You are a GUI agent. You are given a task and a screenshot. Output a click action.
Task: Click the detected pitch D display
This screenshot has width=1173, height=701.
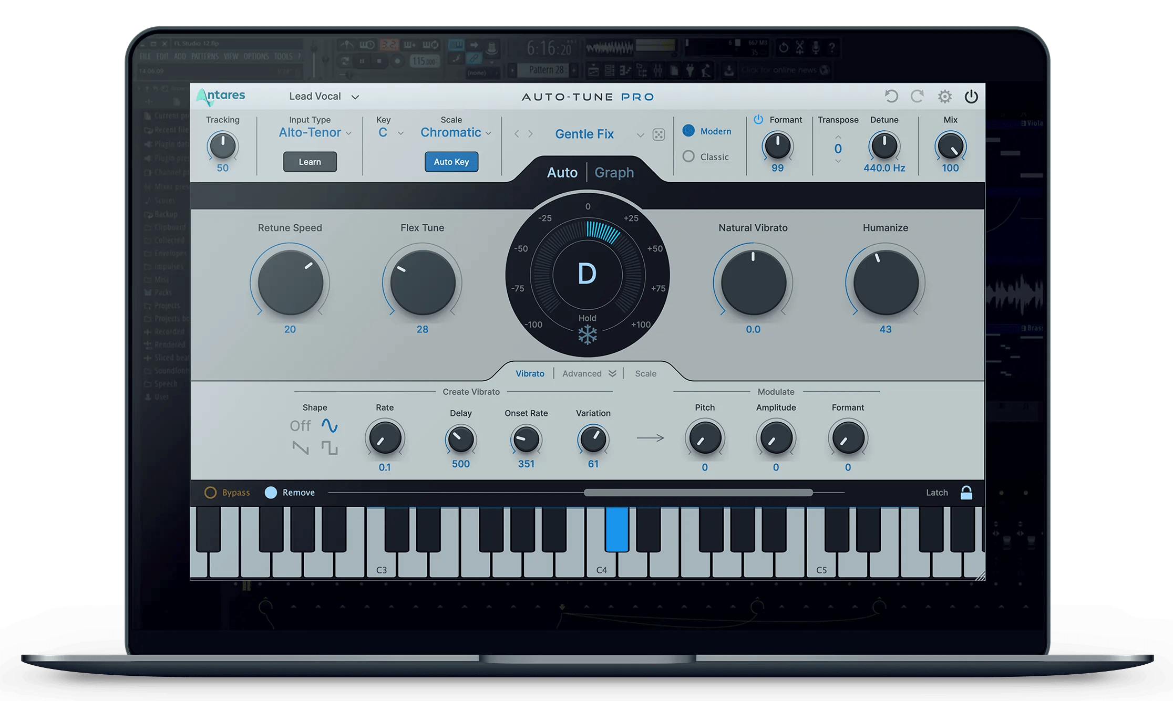point(587,274)
